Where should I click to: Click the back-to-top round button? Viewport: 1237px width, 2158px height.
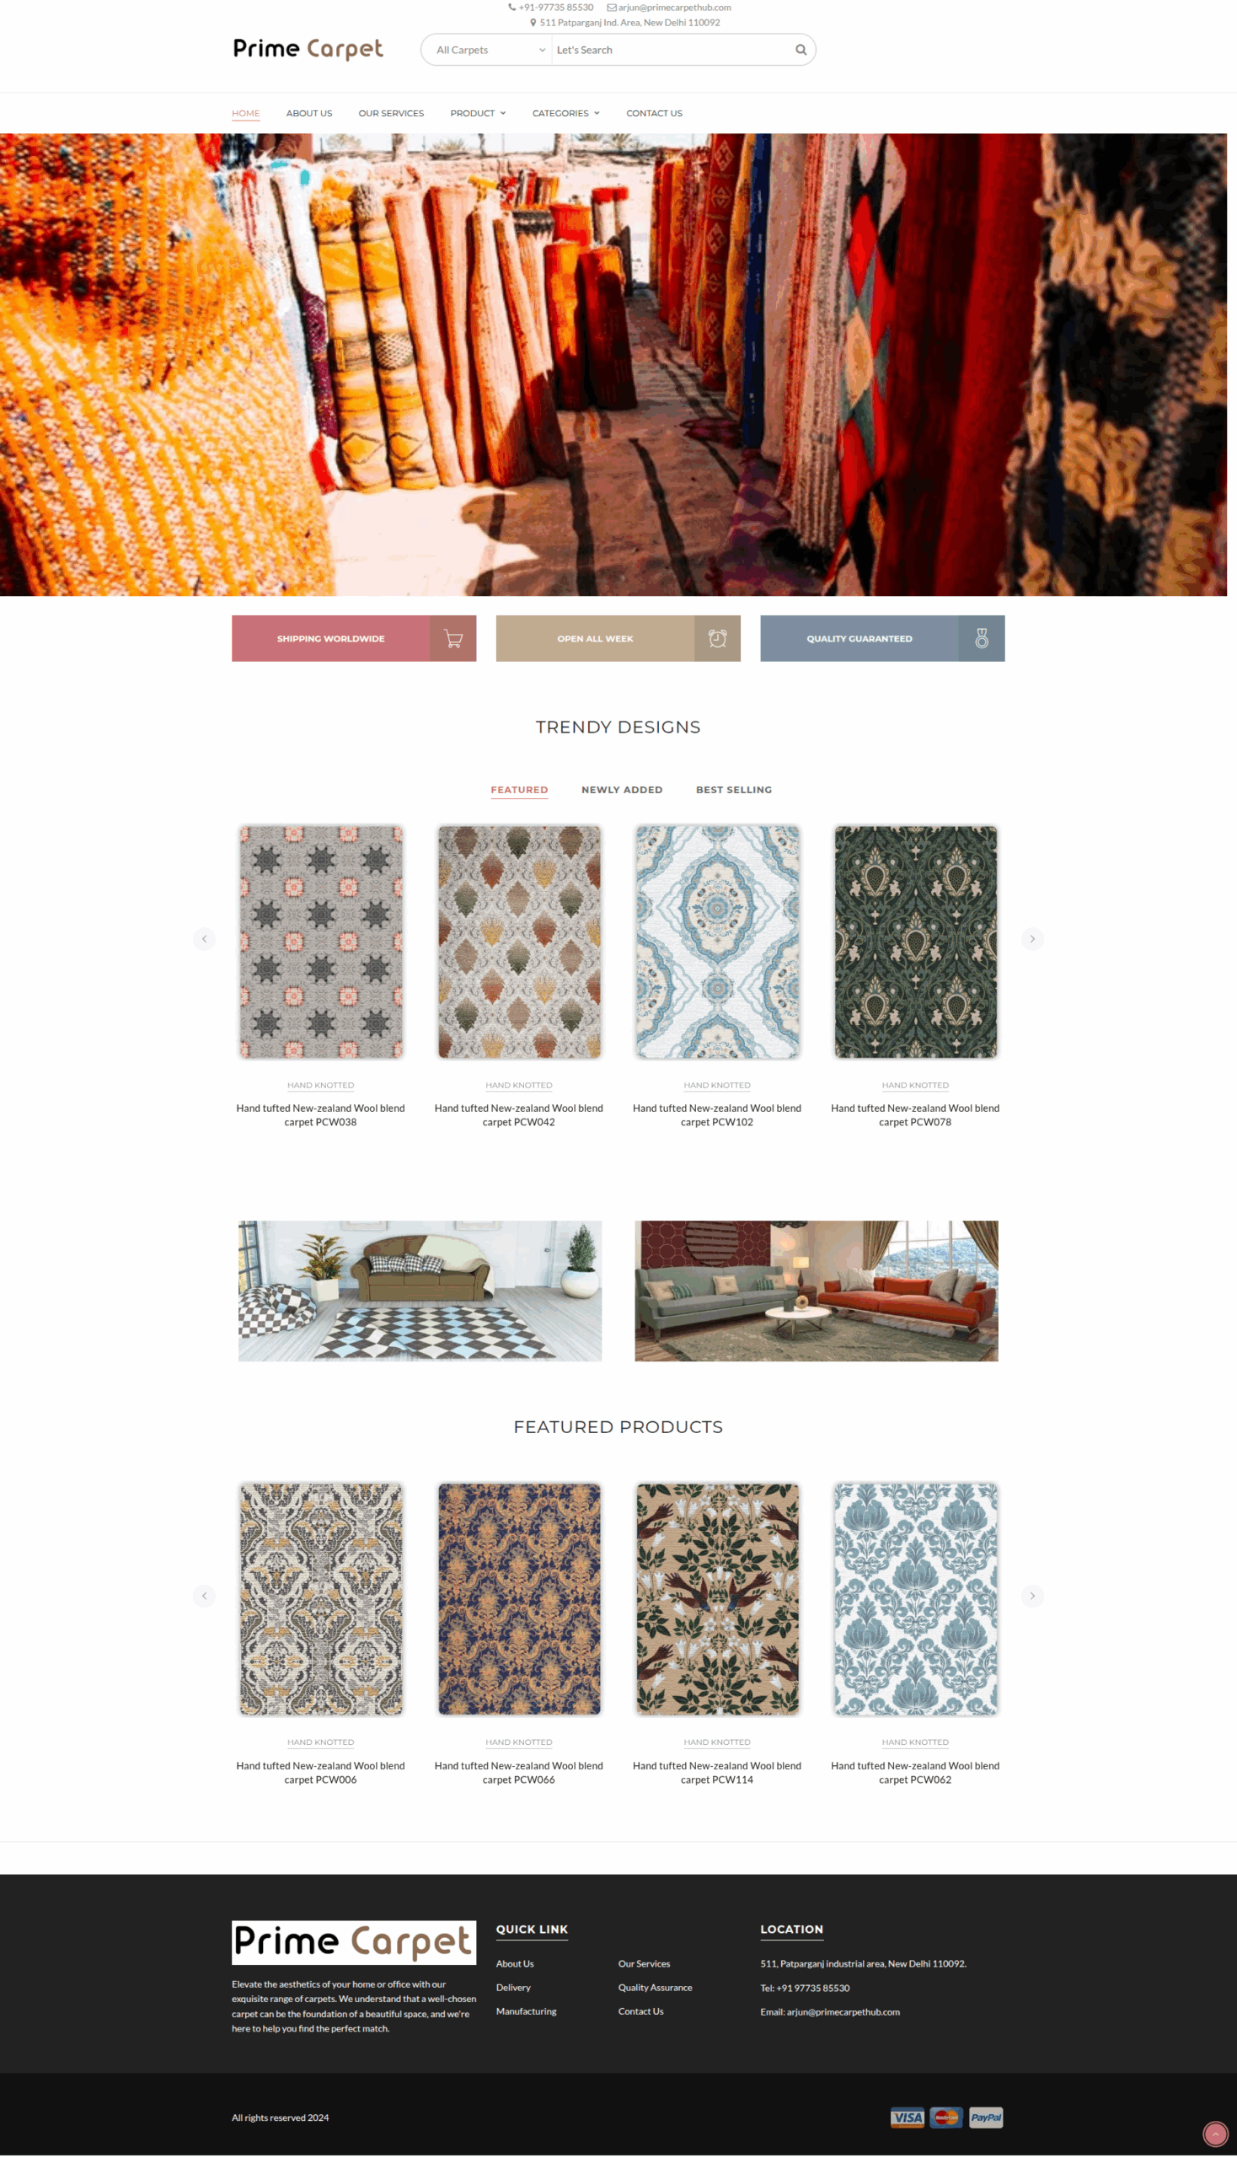pos(1216,2134)
